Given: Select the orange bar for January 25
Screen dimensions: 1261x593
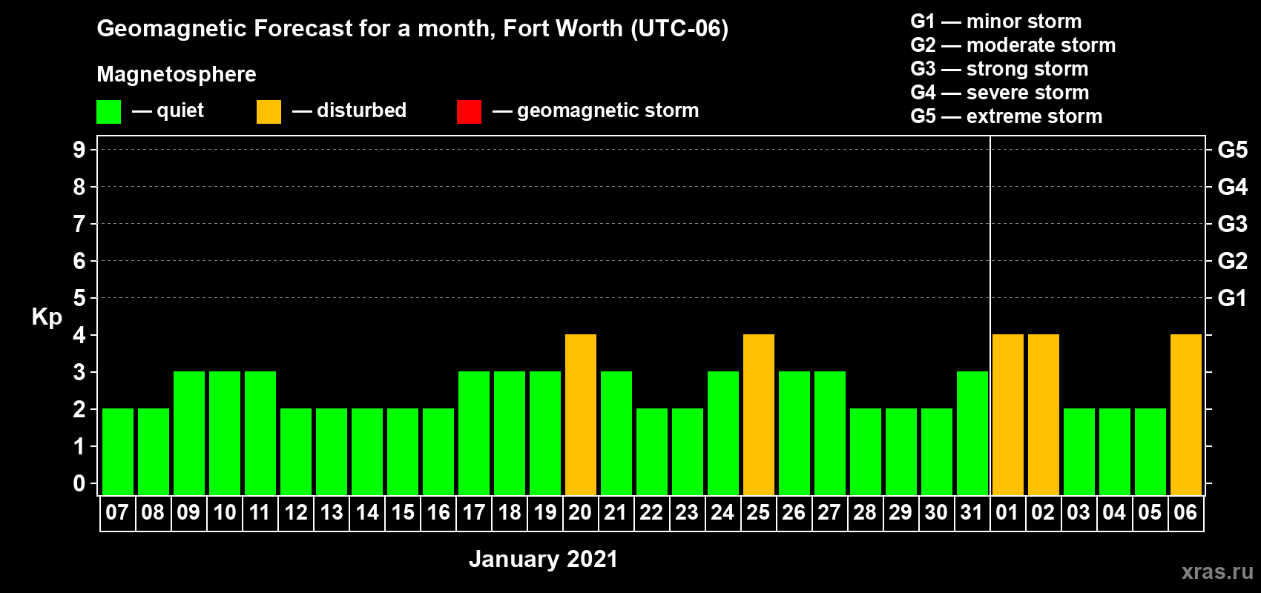Looking at the screenshot, I should 758,414.
